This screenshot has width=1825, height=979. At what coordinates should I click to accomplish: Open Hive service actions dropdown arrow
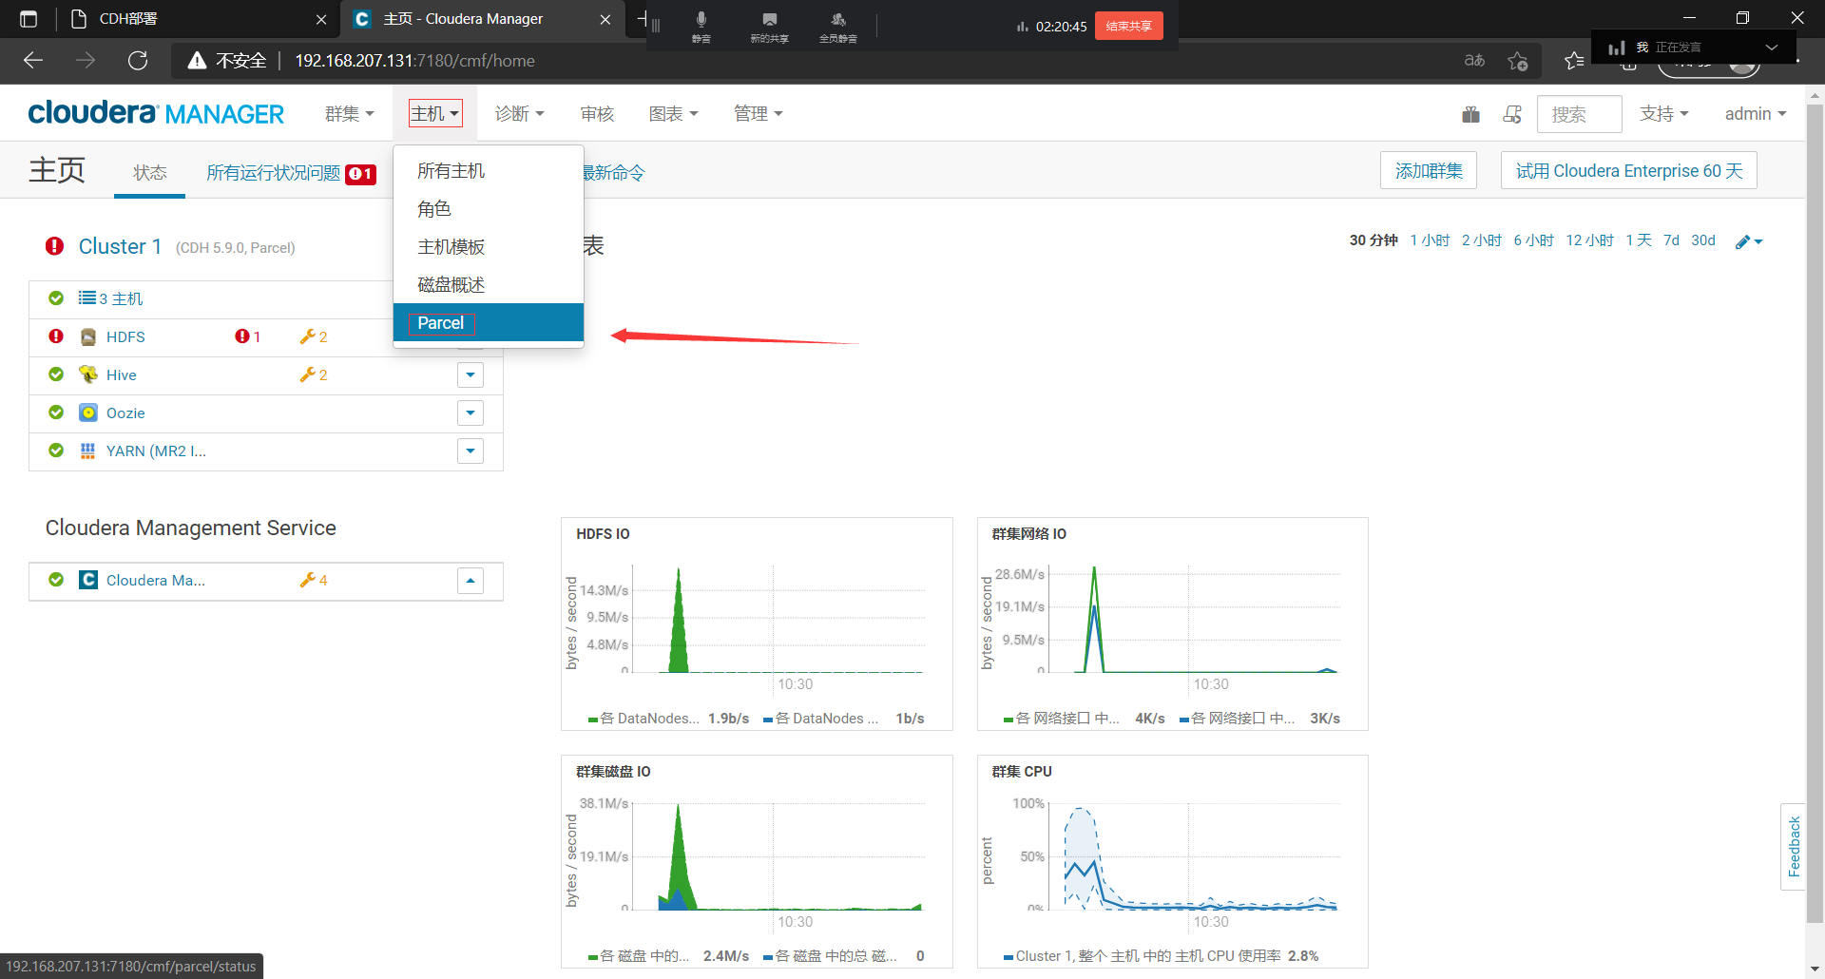(471, 374)
